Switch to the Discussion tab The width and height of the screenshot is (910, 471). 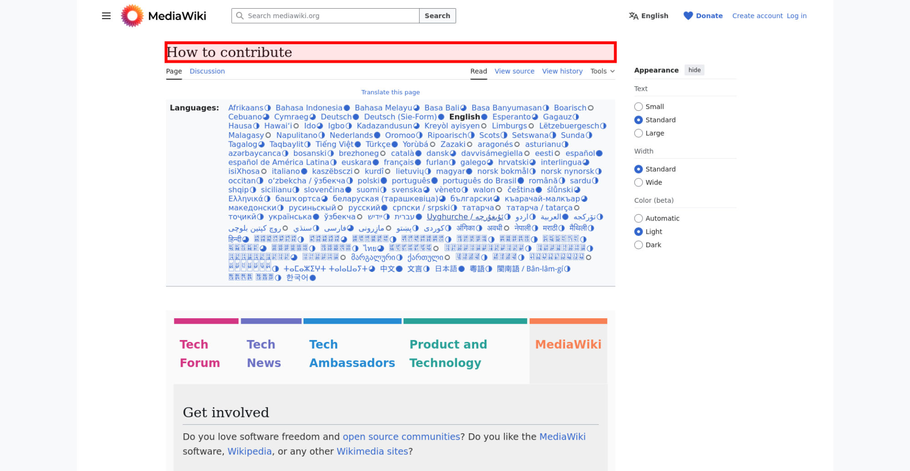tap(207, 71)
